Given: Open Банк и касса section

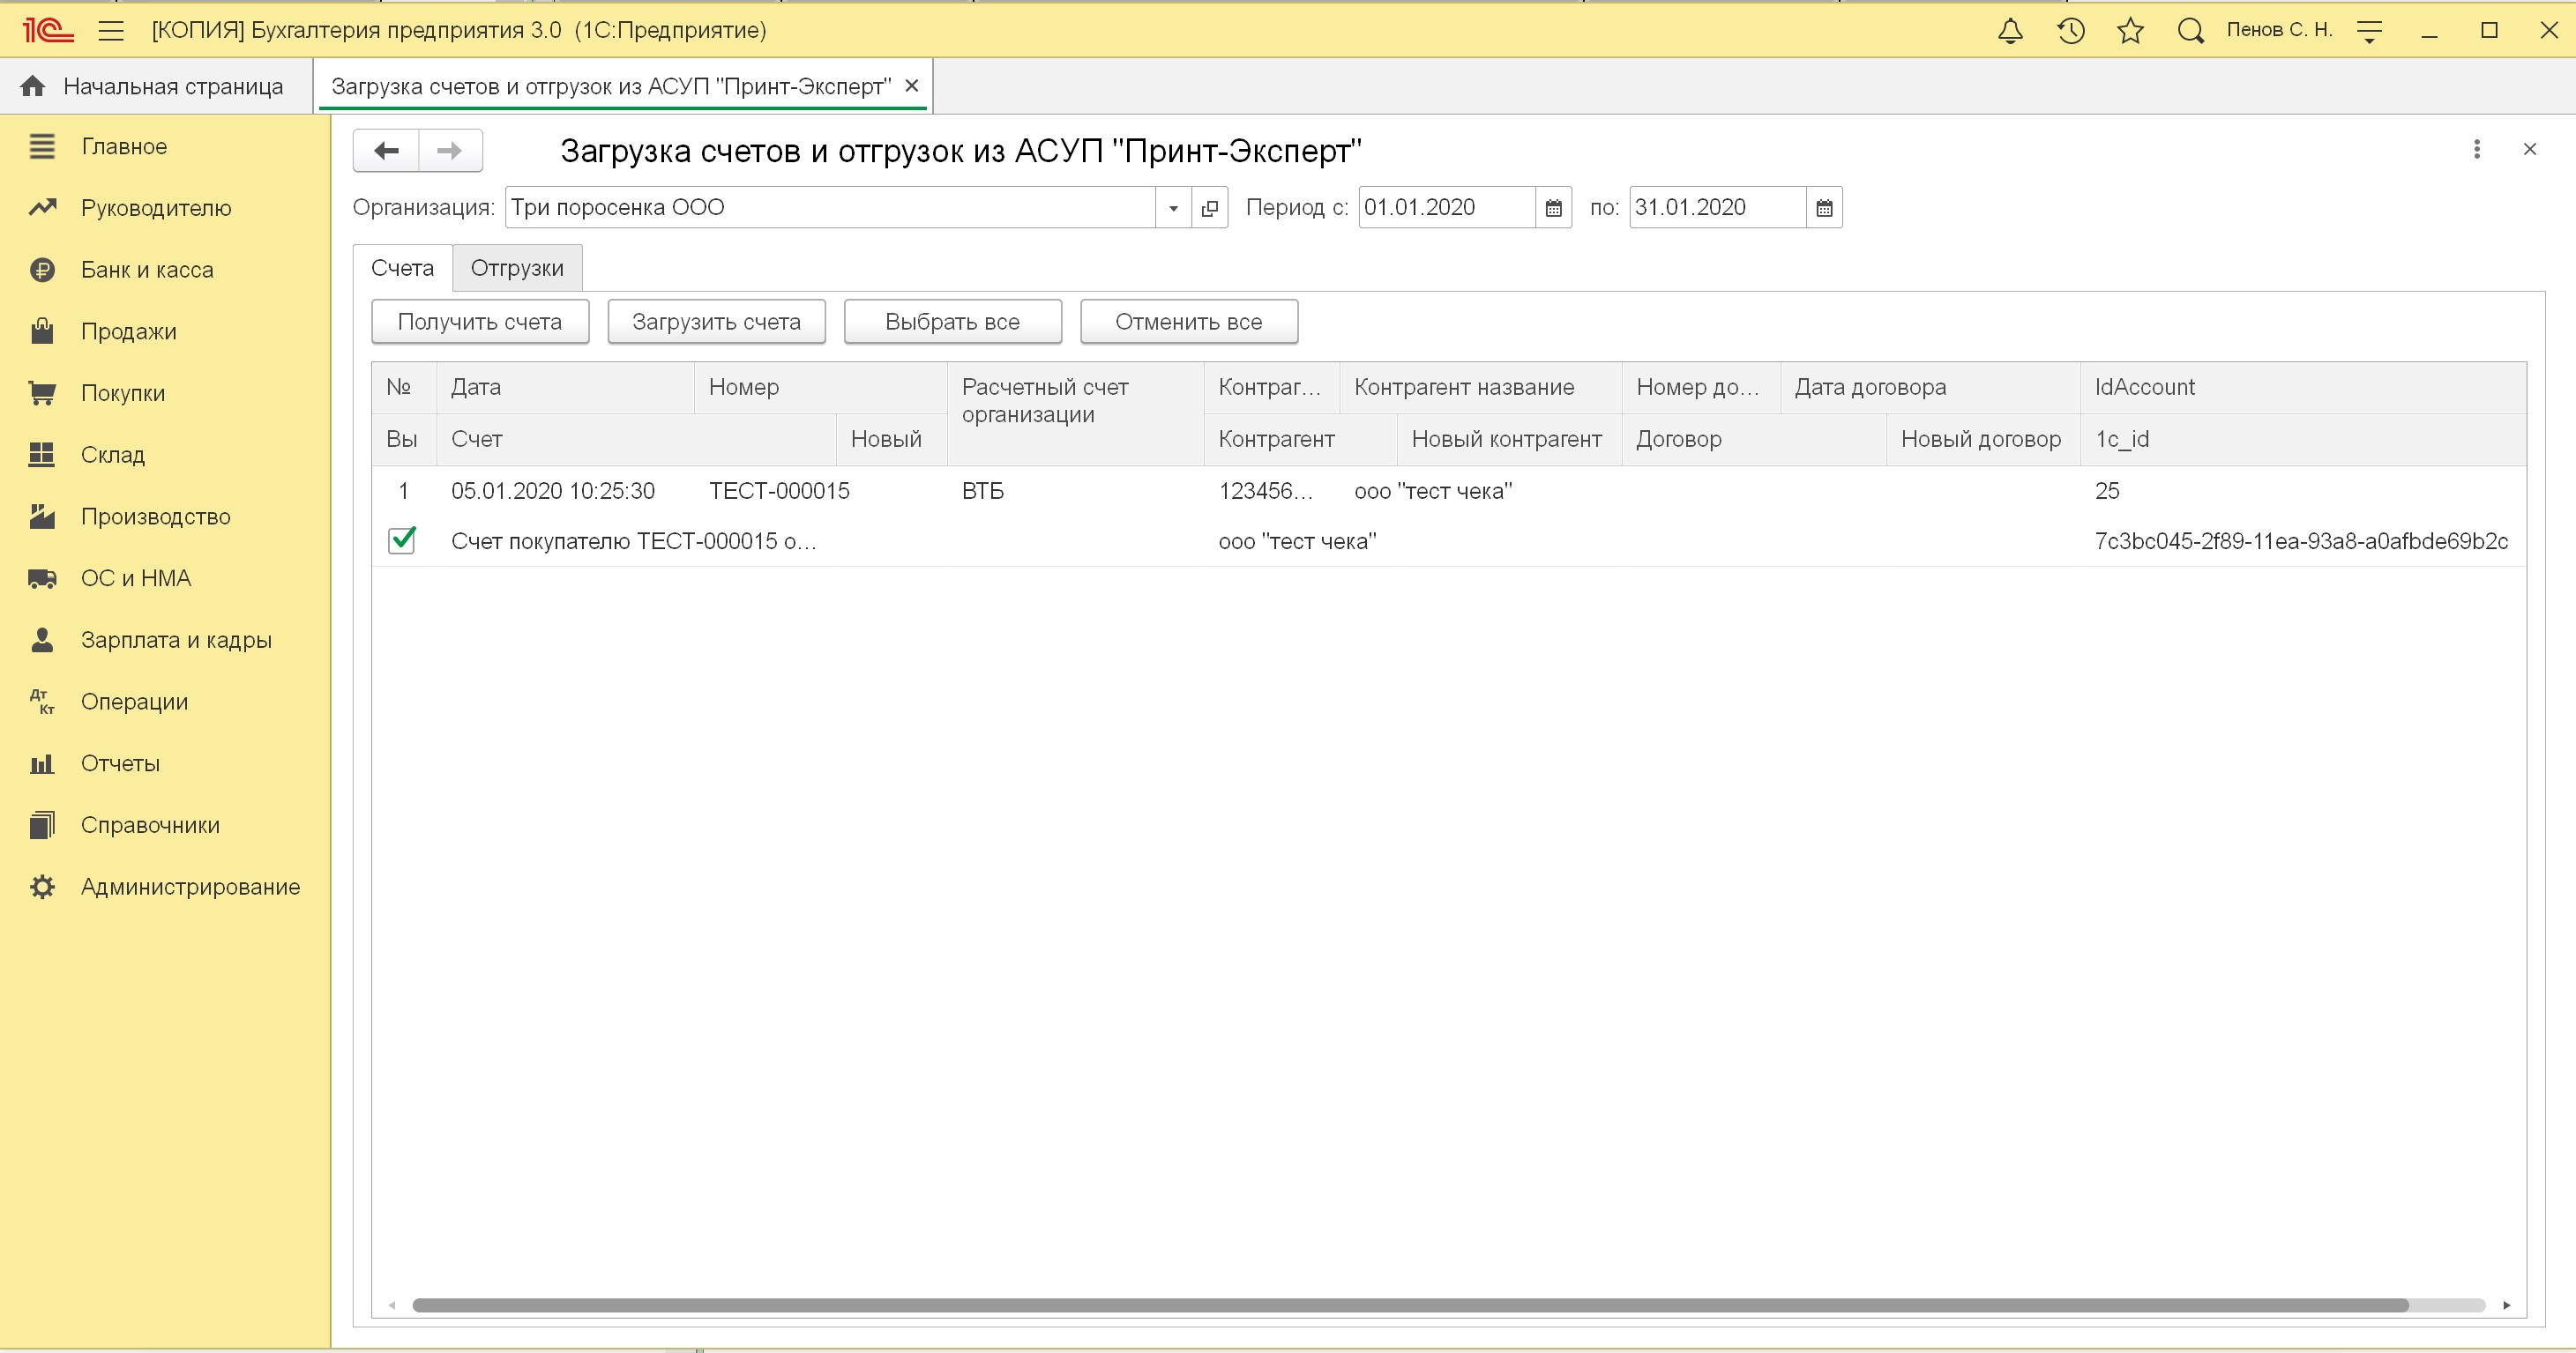Looking at the screenshot, I should point(147,270).
